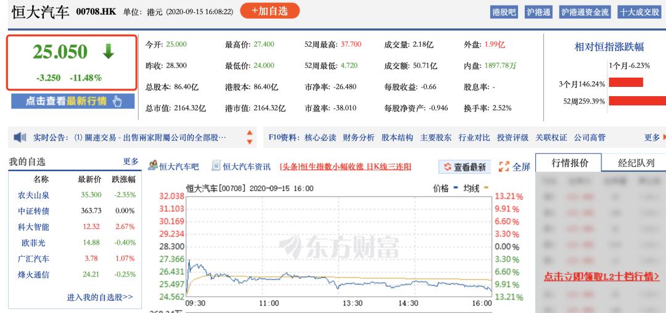Open 主要股东 in F10资料
The height and width of the screenshot is (313, 666).
point(436,137)
